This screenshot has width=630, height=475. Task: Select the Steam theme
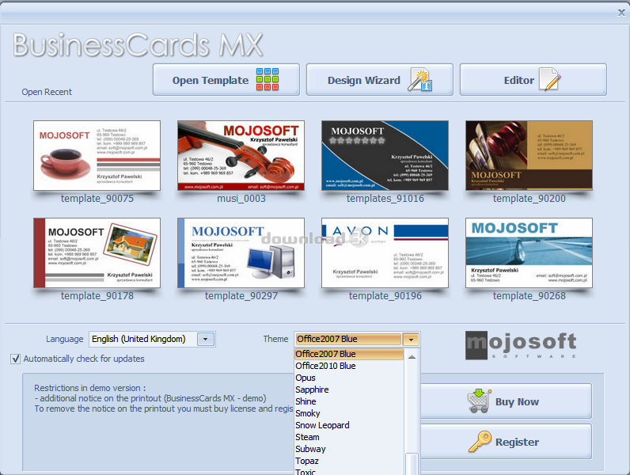click(x=349, y=437)
